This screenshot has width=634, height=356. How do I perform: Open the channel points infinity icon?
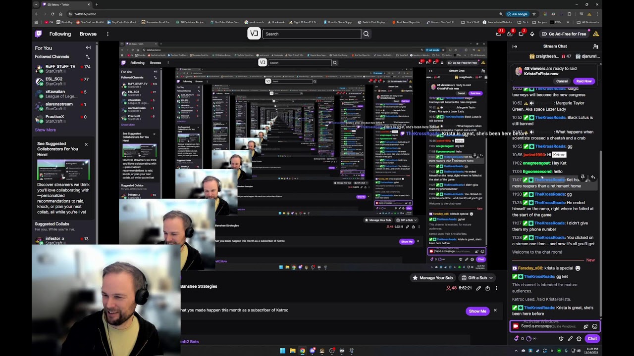click(531, 339)
